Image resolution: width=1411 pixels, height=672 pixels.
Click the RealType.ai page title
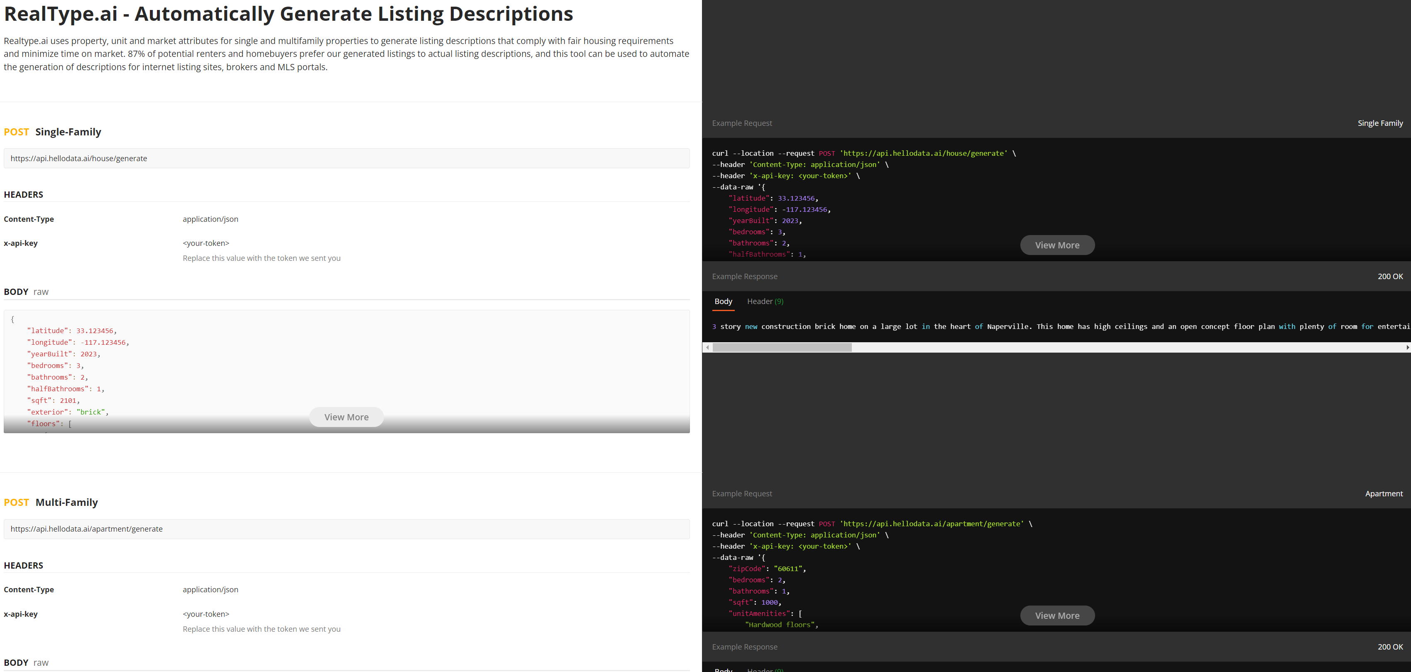pos(288,14)
